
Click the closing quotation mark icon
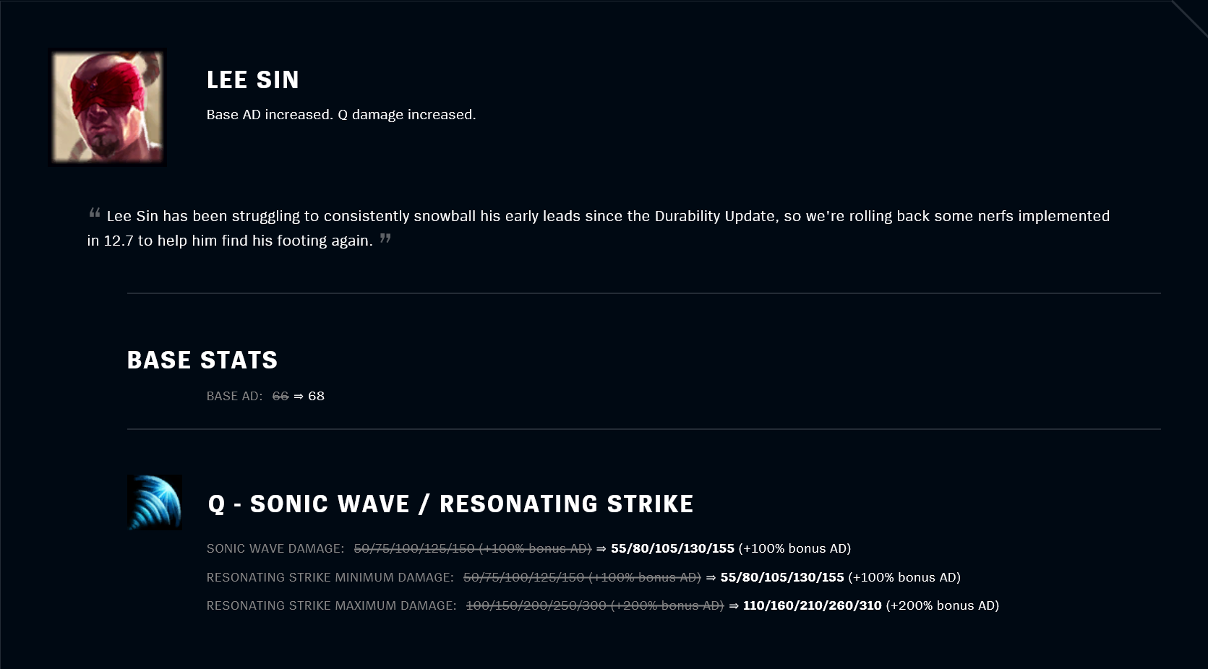click(385, 238)
